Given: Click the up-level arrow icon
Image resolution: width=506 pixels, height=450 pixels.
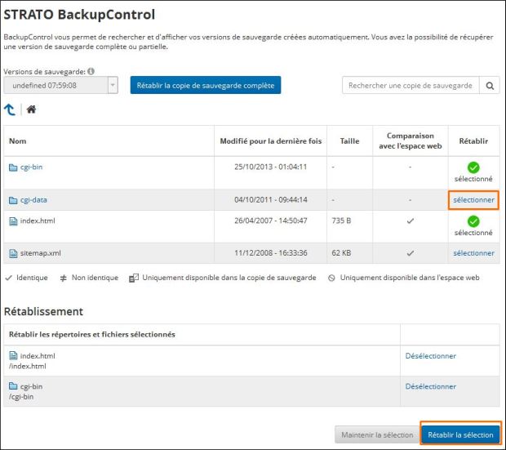Looking at the screenshot, I should point(10,109).
